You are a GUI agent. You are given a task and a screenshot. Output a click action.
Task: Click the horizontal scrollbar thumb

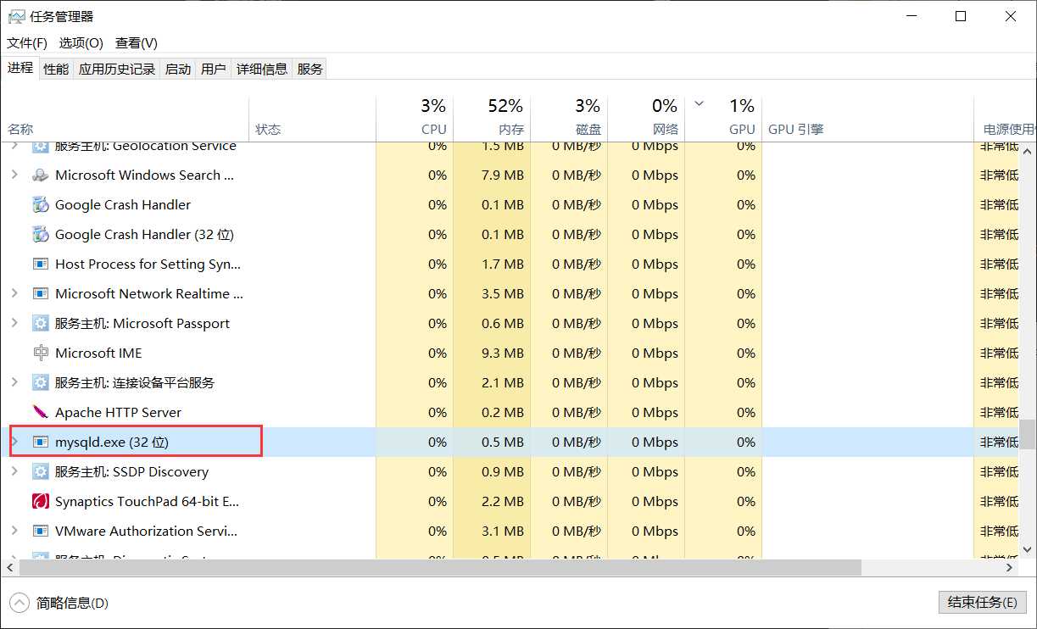click(x=439, y=567)
